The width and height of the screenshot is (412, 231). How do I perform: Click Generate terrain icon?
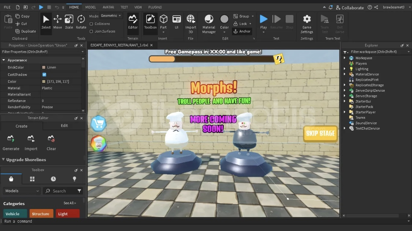pyautogui.click(x=11, y=139)
